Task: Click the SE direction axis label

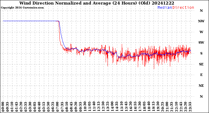Action: (201, 64)
